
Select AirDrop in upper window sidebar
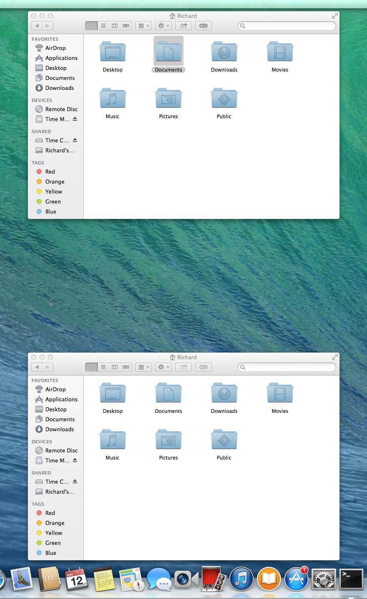[x=56, y=48]
